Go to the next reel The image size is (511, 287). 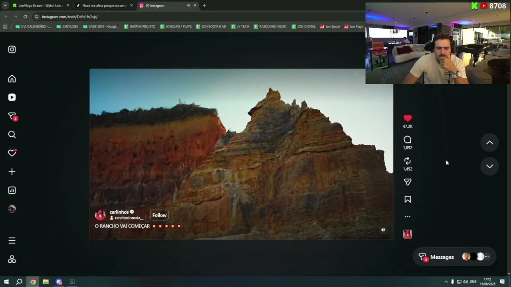click(489, 166)
